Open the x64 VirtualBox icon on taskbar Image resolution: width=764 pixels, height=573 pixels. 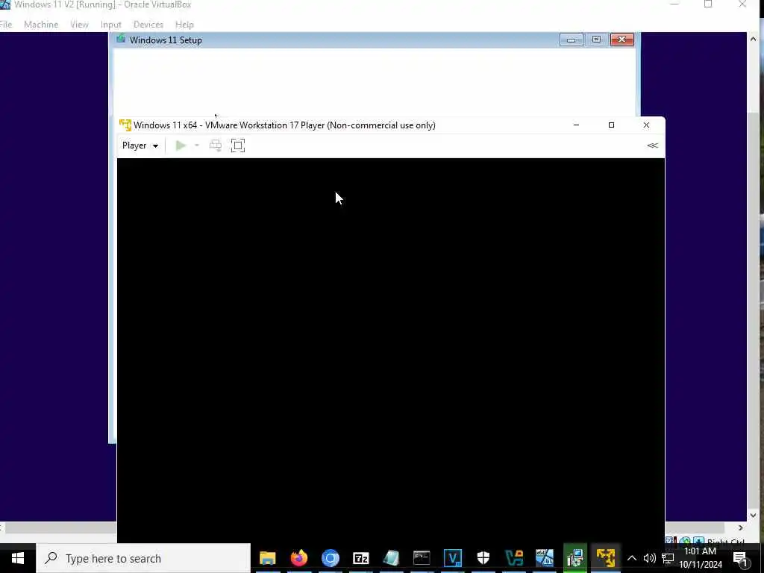545,558
